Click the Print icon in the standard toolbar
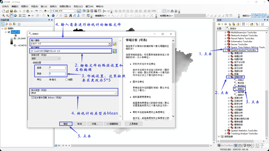Viewport: 269px width, 151px height. click(x=15, y=11)
